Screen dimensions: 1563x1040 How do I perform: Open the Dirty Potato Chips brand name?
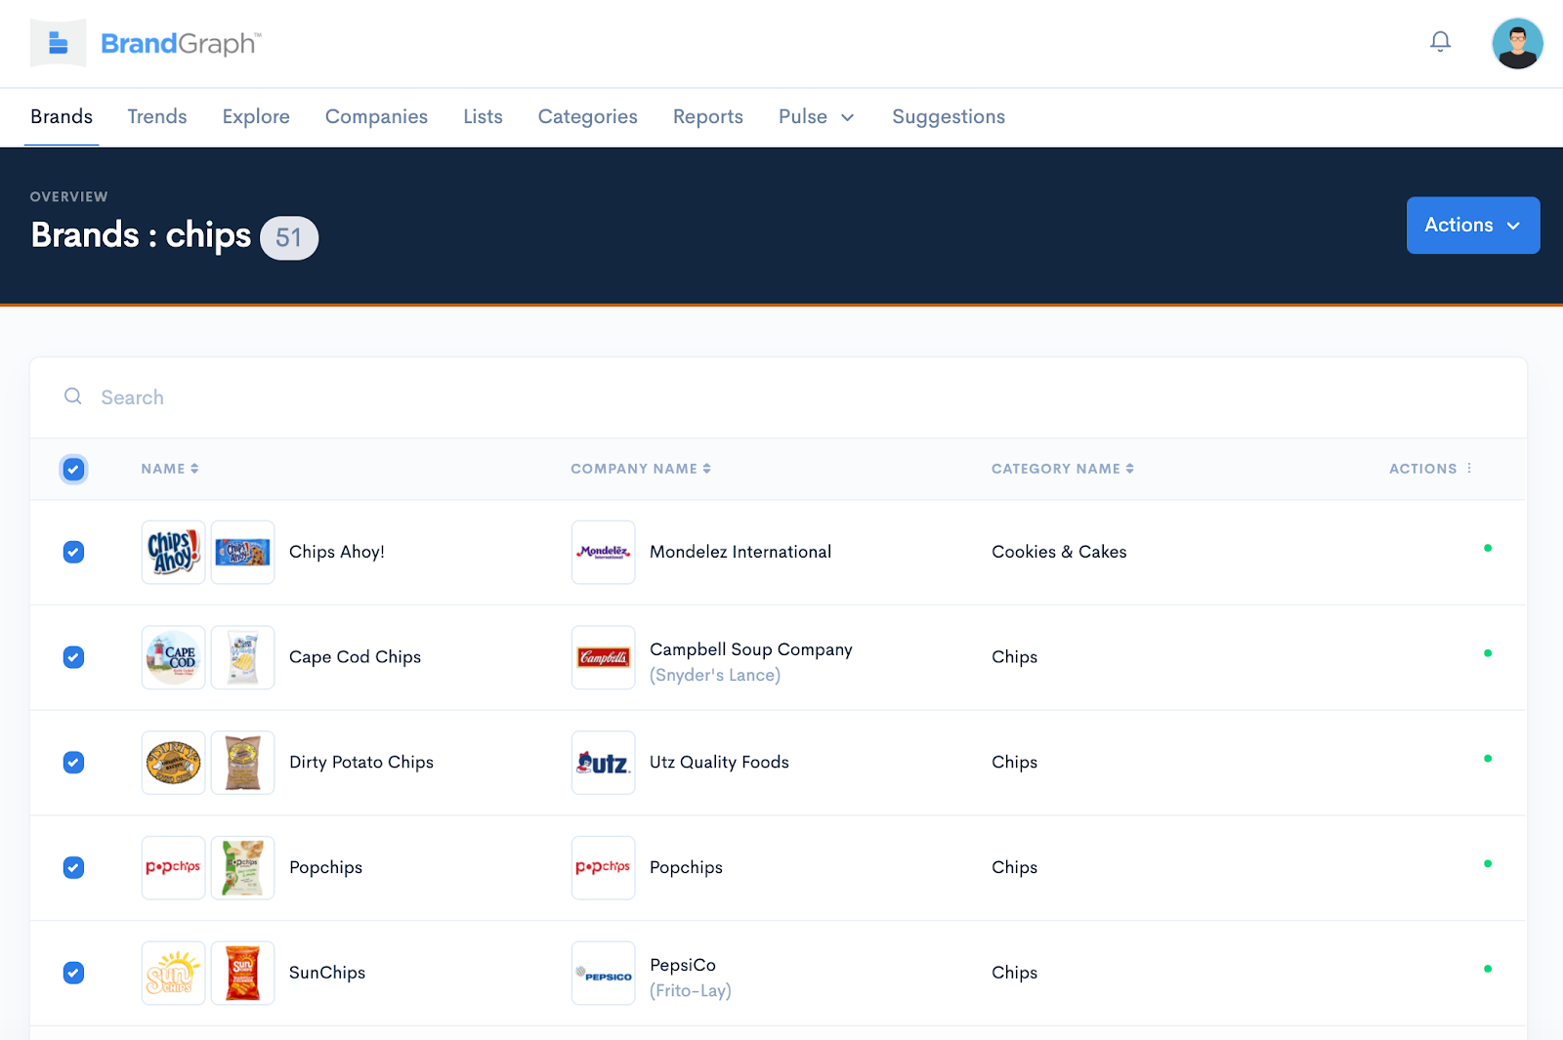(x=361, y=763)
